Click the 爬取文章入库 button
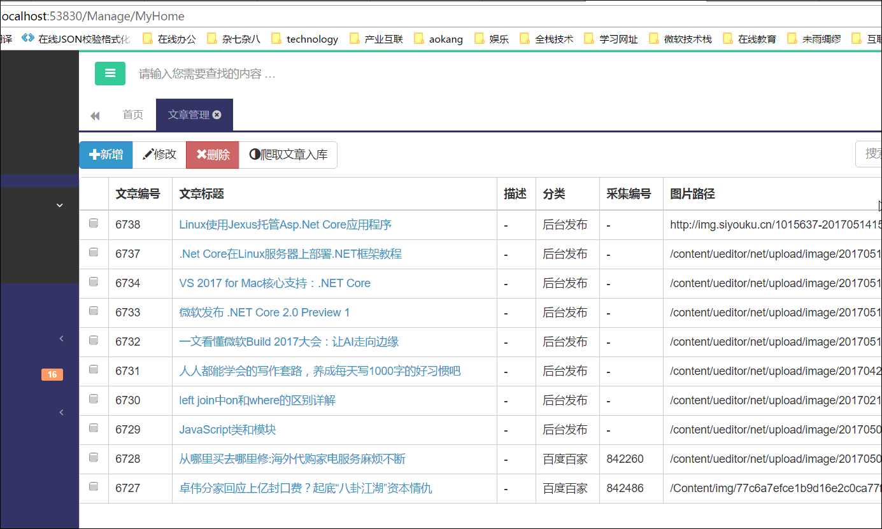This screenshot has width=882, height=529. point(288,155)
